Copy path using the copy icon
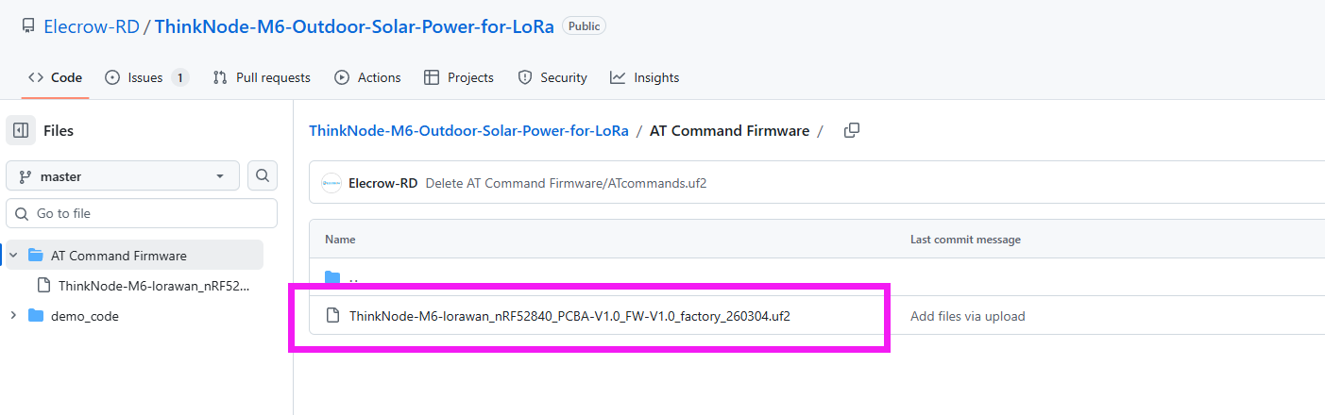1325x415 pixels. tap(851, 131)
